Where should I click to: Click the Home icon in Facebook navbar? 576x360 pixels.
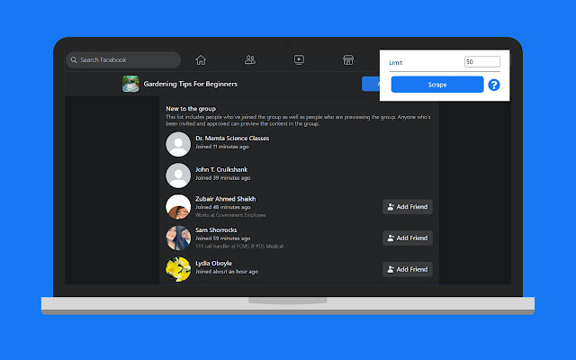click(201, 60)
